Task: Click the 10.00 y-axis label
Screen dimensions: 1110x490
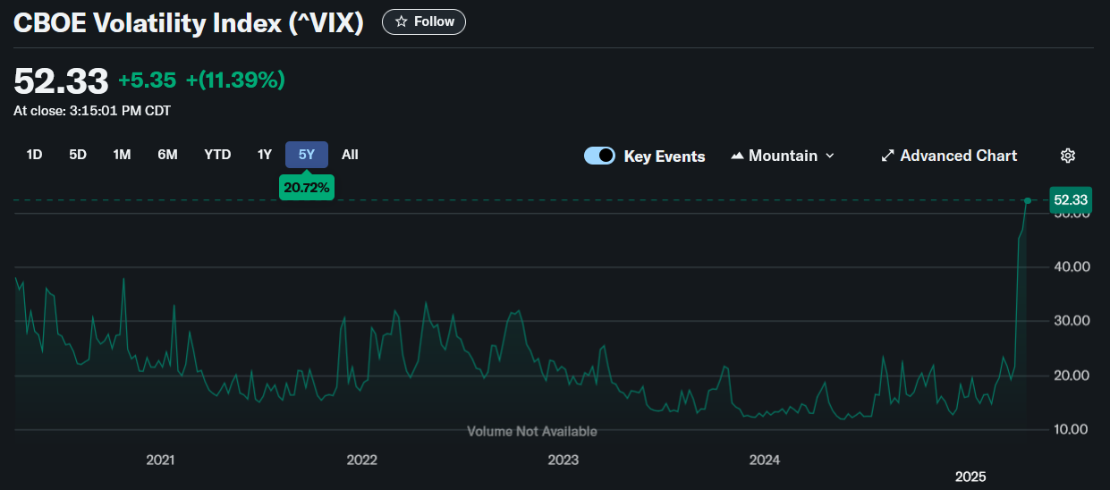Action: pos(1072,429)
